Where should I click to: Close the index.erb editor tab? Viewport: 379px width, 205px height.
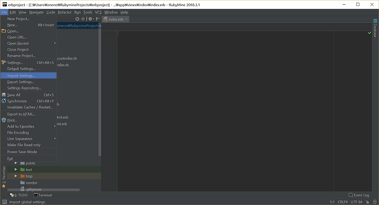click(x=126, y=19)
